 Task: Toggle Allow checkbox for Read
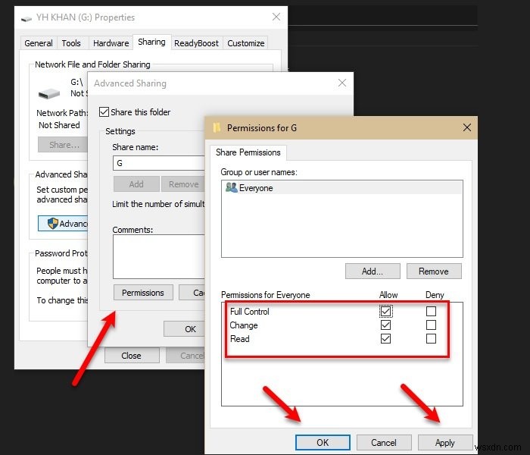point(385,338)
